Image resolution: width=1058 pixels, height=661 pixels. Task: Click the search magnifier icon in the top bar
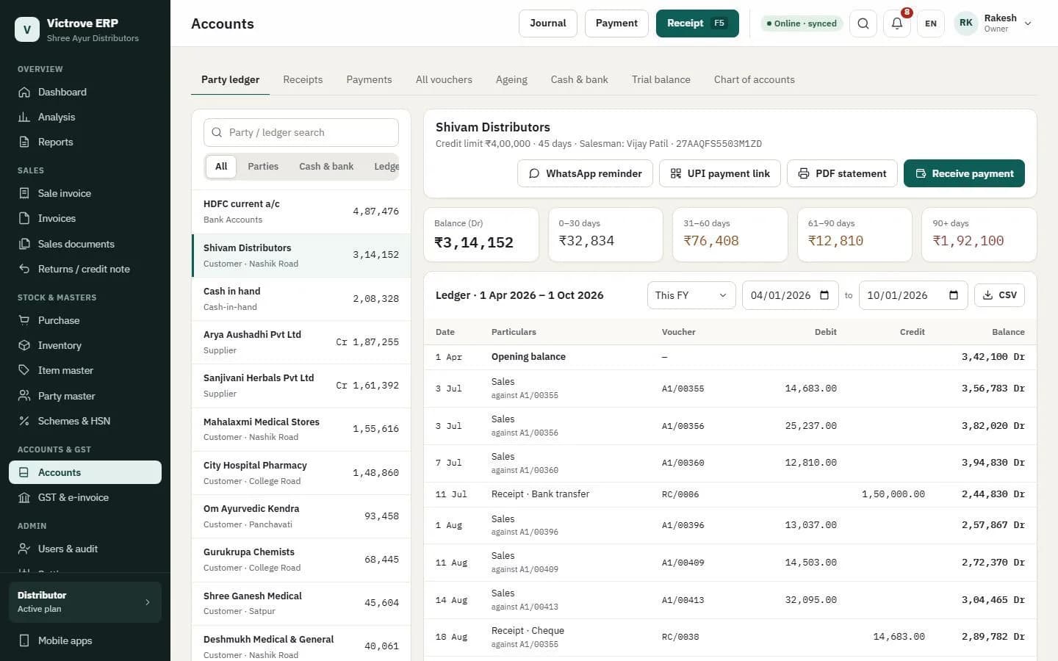pos(863,24)
